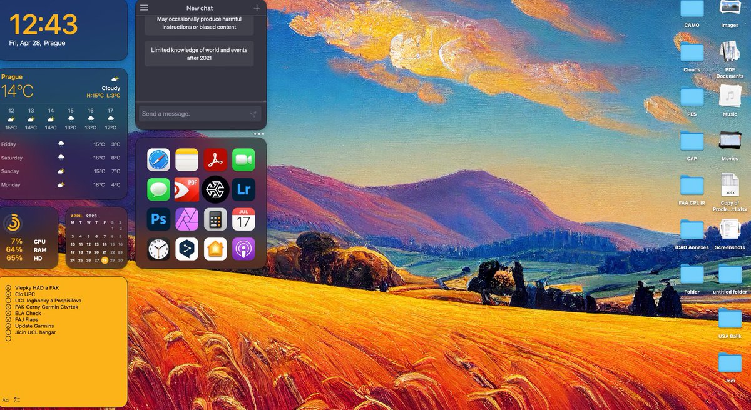Uncheck FAK Cerny Garmin Ctvrtek item
Screen dimensions: 751x410
(8, 307)
